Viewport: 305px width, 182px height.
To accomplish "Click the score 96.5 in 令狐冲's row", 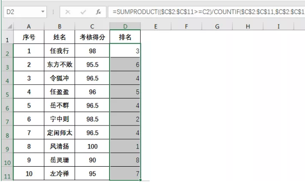I will click(x=92, y=78).
